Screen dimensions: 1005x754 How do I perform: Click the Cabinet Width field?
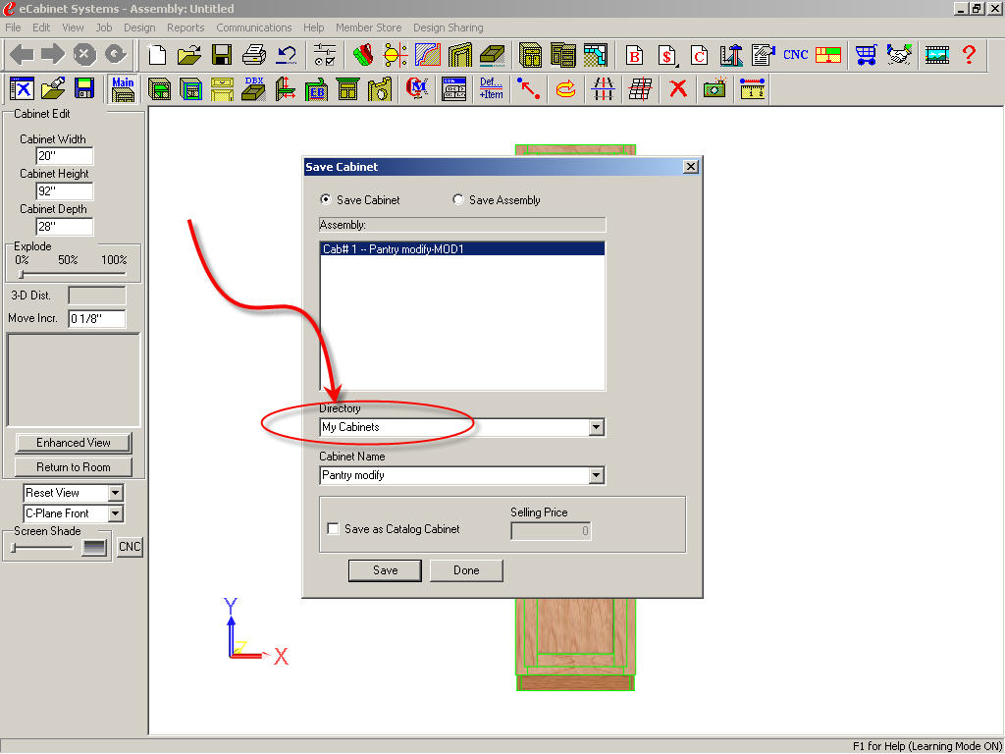pos(65,156)
